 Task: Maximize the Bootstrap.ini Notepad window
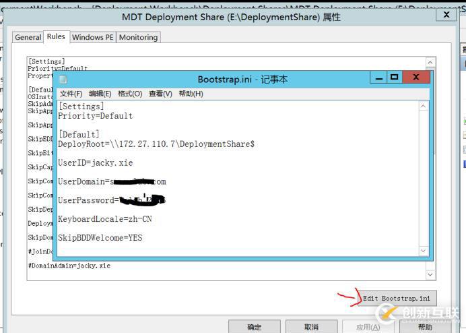click(x=395, y=78)
